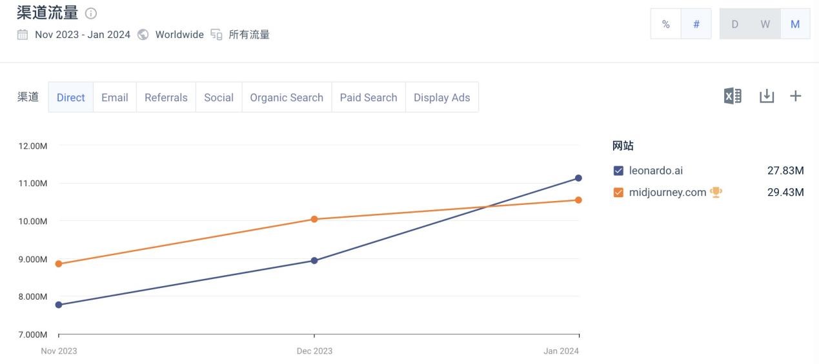The image size is (819, 364).
Task: Click the info icon beside 渠道流量
Action: pyautogui.click(x=91, y=14)
